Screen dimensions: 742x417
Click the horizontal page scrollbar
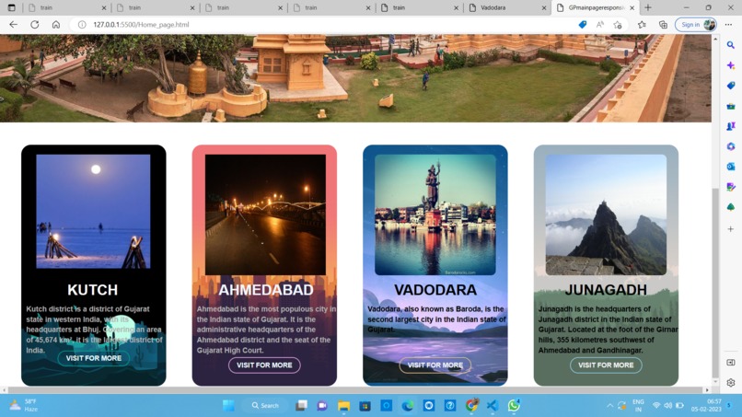355,390
